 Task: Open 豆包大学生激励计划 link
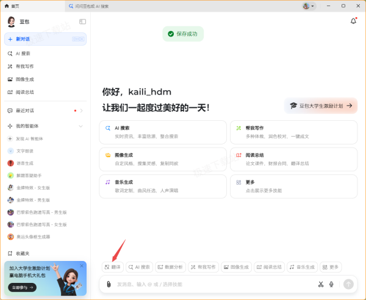(321, 106)
